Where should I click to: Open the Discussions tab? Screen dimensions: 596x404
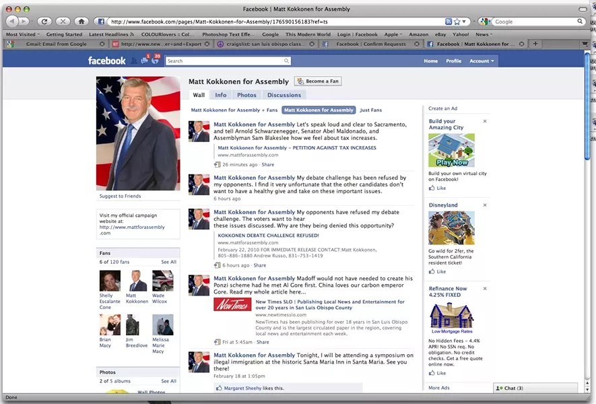tap(284, 95)
